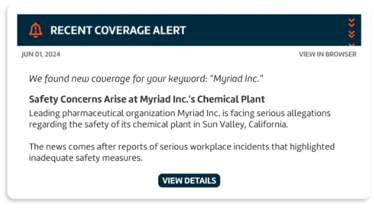Viewport: 379px width, 204px height.
Task: Click the partially cut-off bottom chevron
Action: (352, 44)
